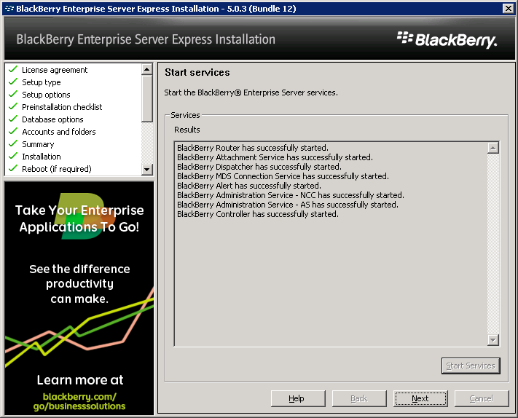Click the BlackBerry Alert started line
518x418 pixels.
[249, 186]
